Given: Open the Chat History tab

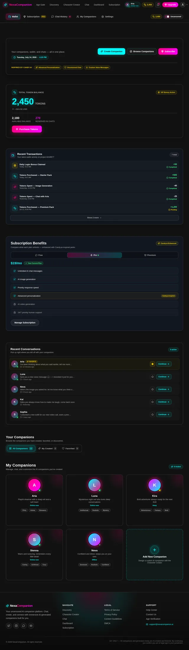Looking at the screenshot, I should pyautogui.click(x=61, y=17).
